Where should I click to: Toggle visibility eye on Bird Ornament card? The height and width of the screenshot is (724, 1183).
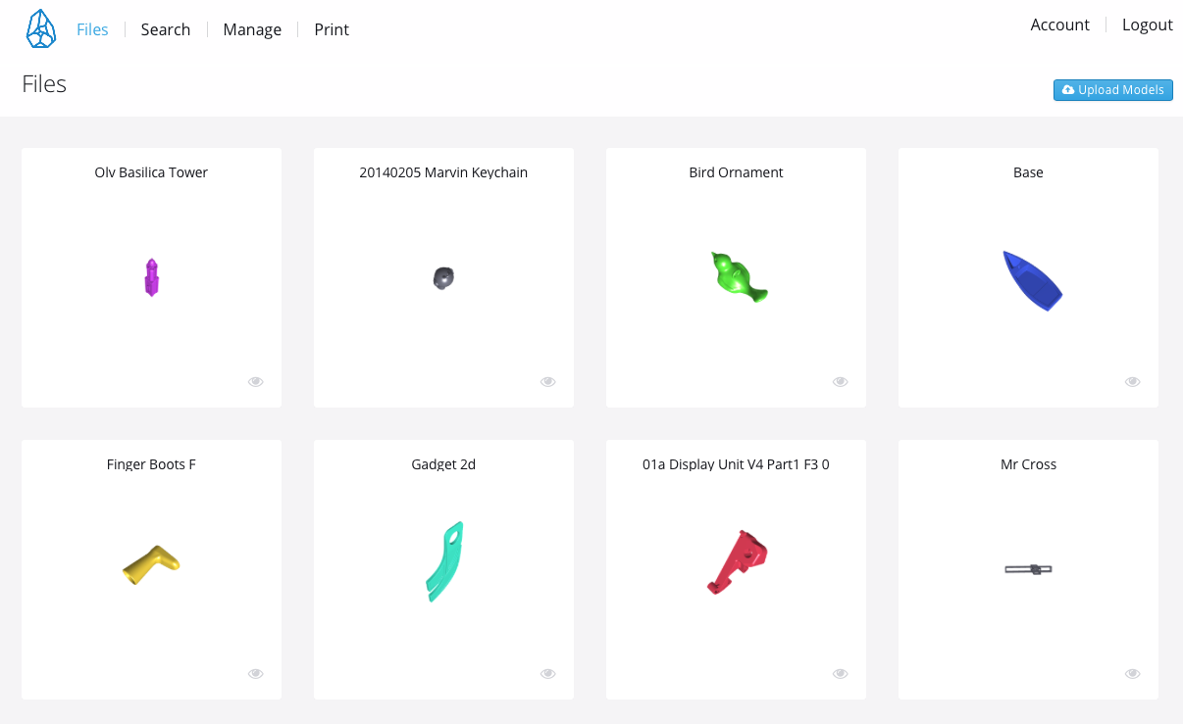[x=841, y=382]
